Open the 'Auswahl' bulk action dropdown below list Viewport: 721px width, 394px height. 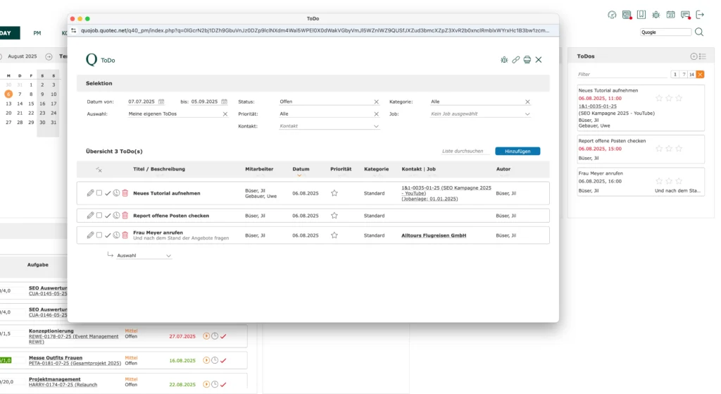coord(144,255)
